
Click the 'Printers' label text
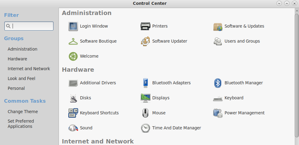point(160,26)
